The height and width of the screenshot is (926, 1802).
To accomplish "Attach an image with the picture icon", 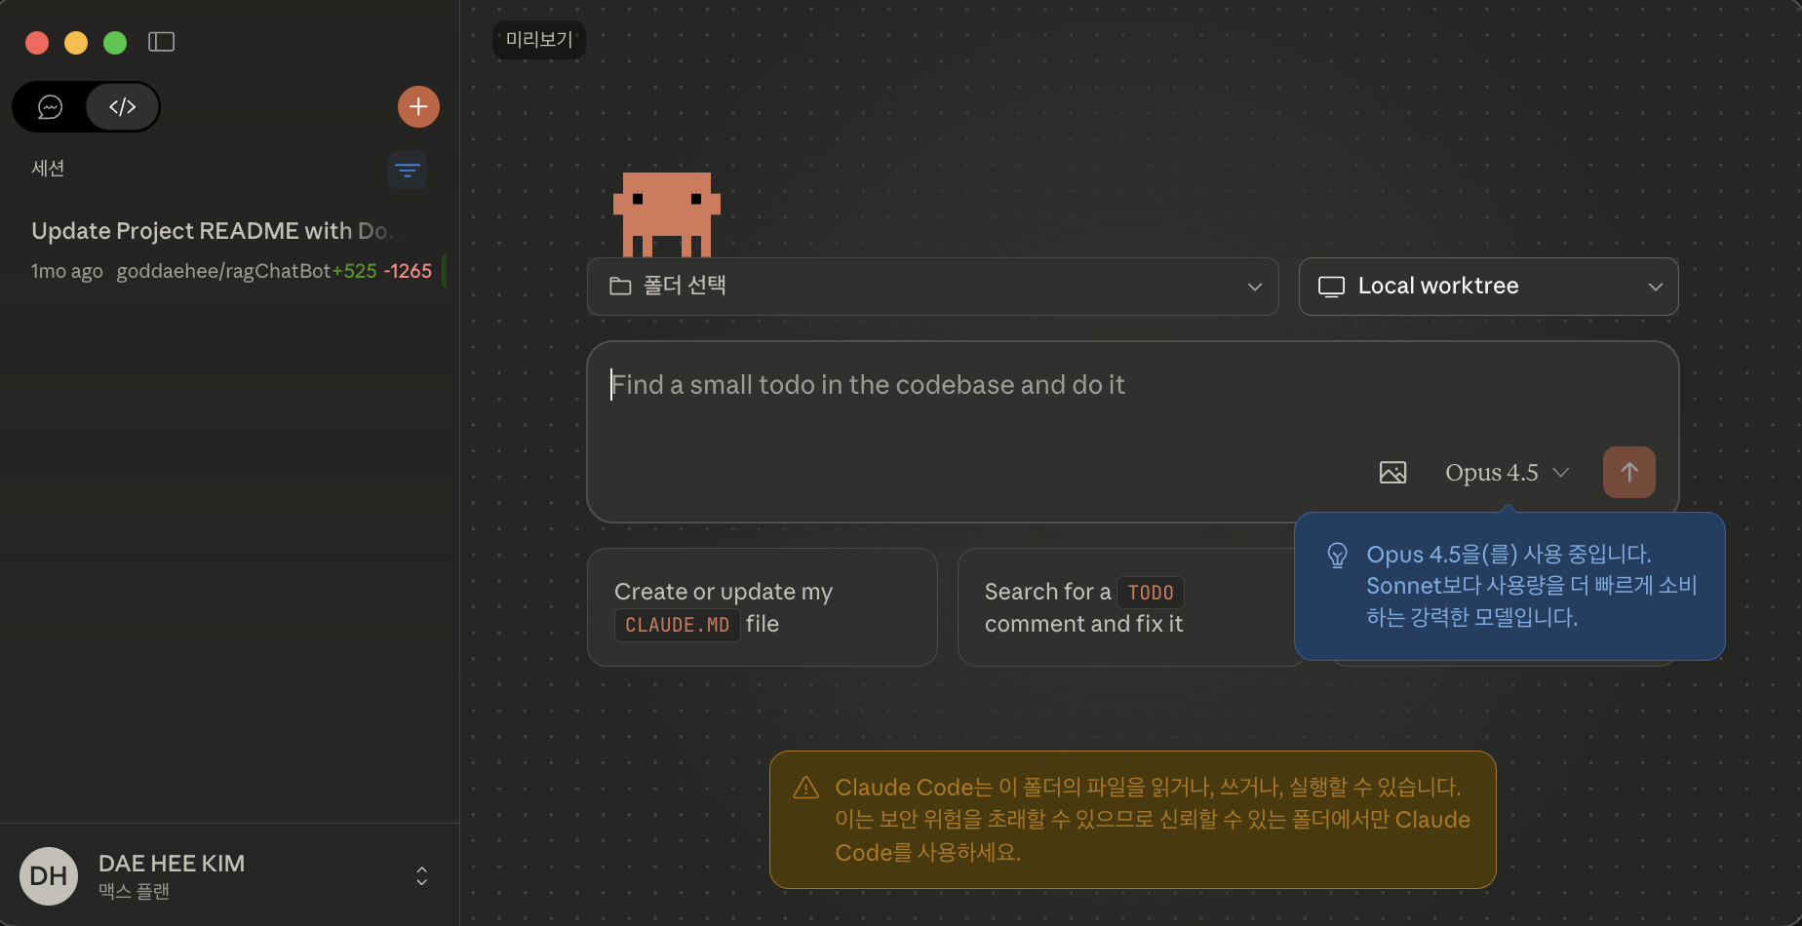I will tap(1392, 473).
